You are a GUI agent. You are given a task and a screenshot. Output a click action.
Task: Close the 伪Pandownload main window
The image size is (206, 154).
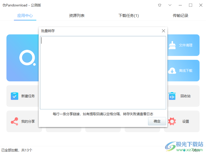pos(201,5)
